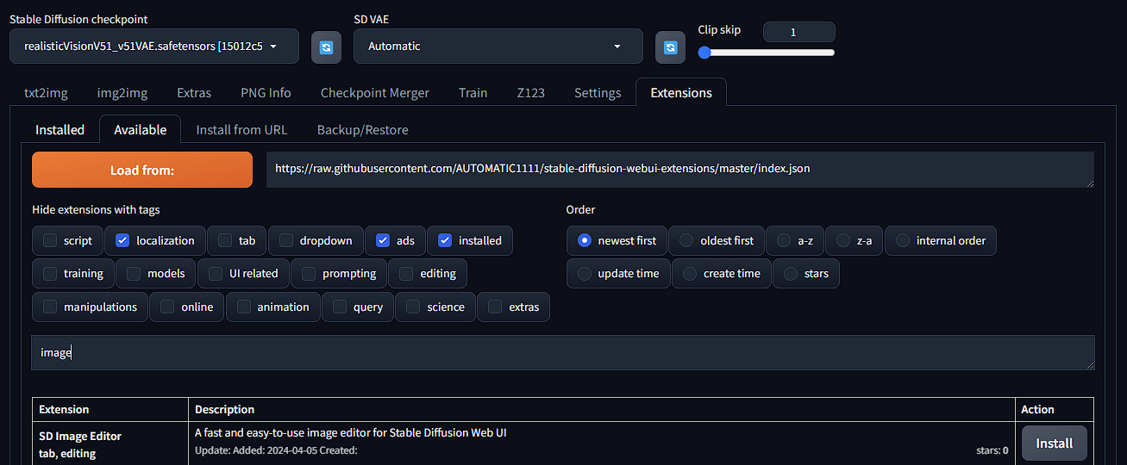The height and width of the screenshot is (465, 1127).
Task: Click the Clip skip number field
Action: click(x=799, y=32)
